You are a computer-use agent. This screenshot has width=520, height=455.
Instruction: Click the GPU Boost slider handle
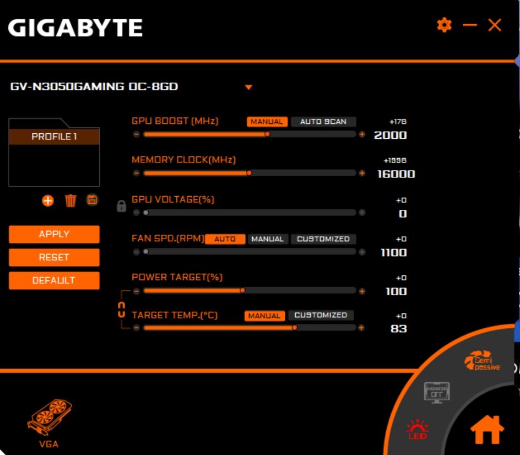point(267,134)
